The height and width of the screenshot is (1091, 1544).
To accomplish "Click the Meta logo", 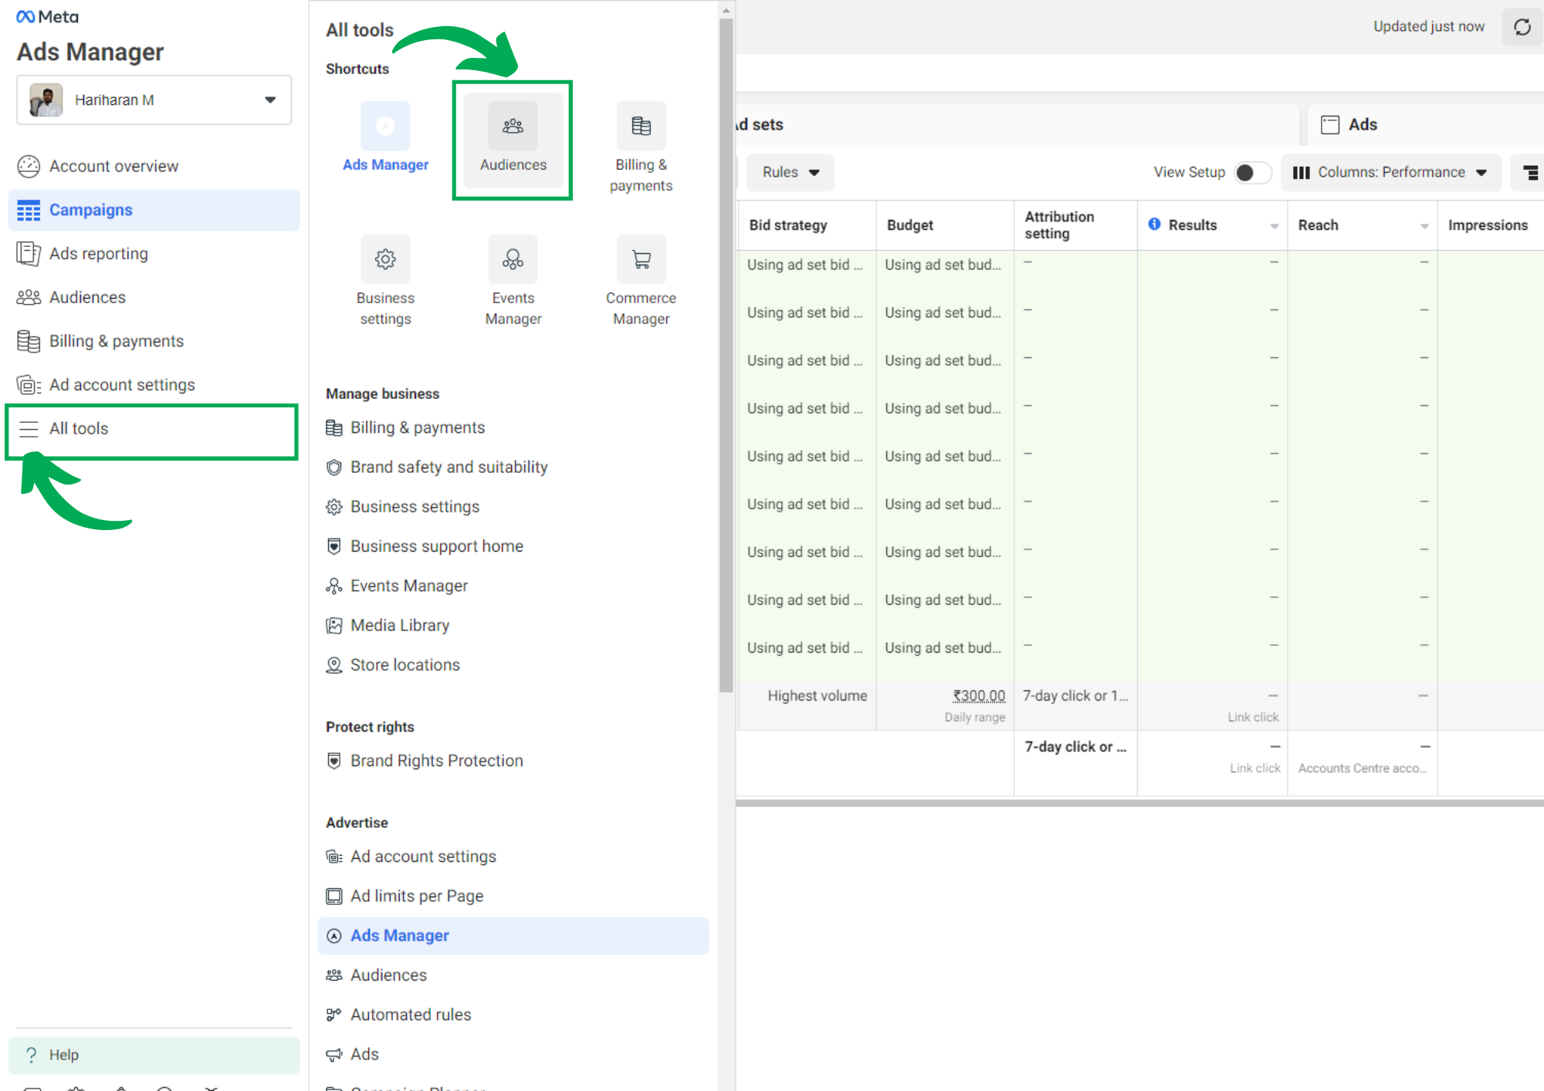I will (47, 16).
